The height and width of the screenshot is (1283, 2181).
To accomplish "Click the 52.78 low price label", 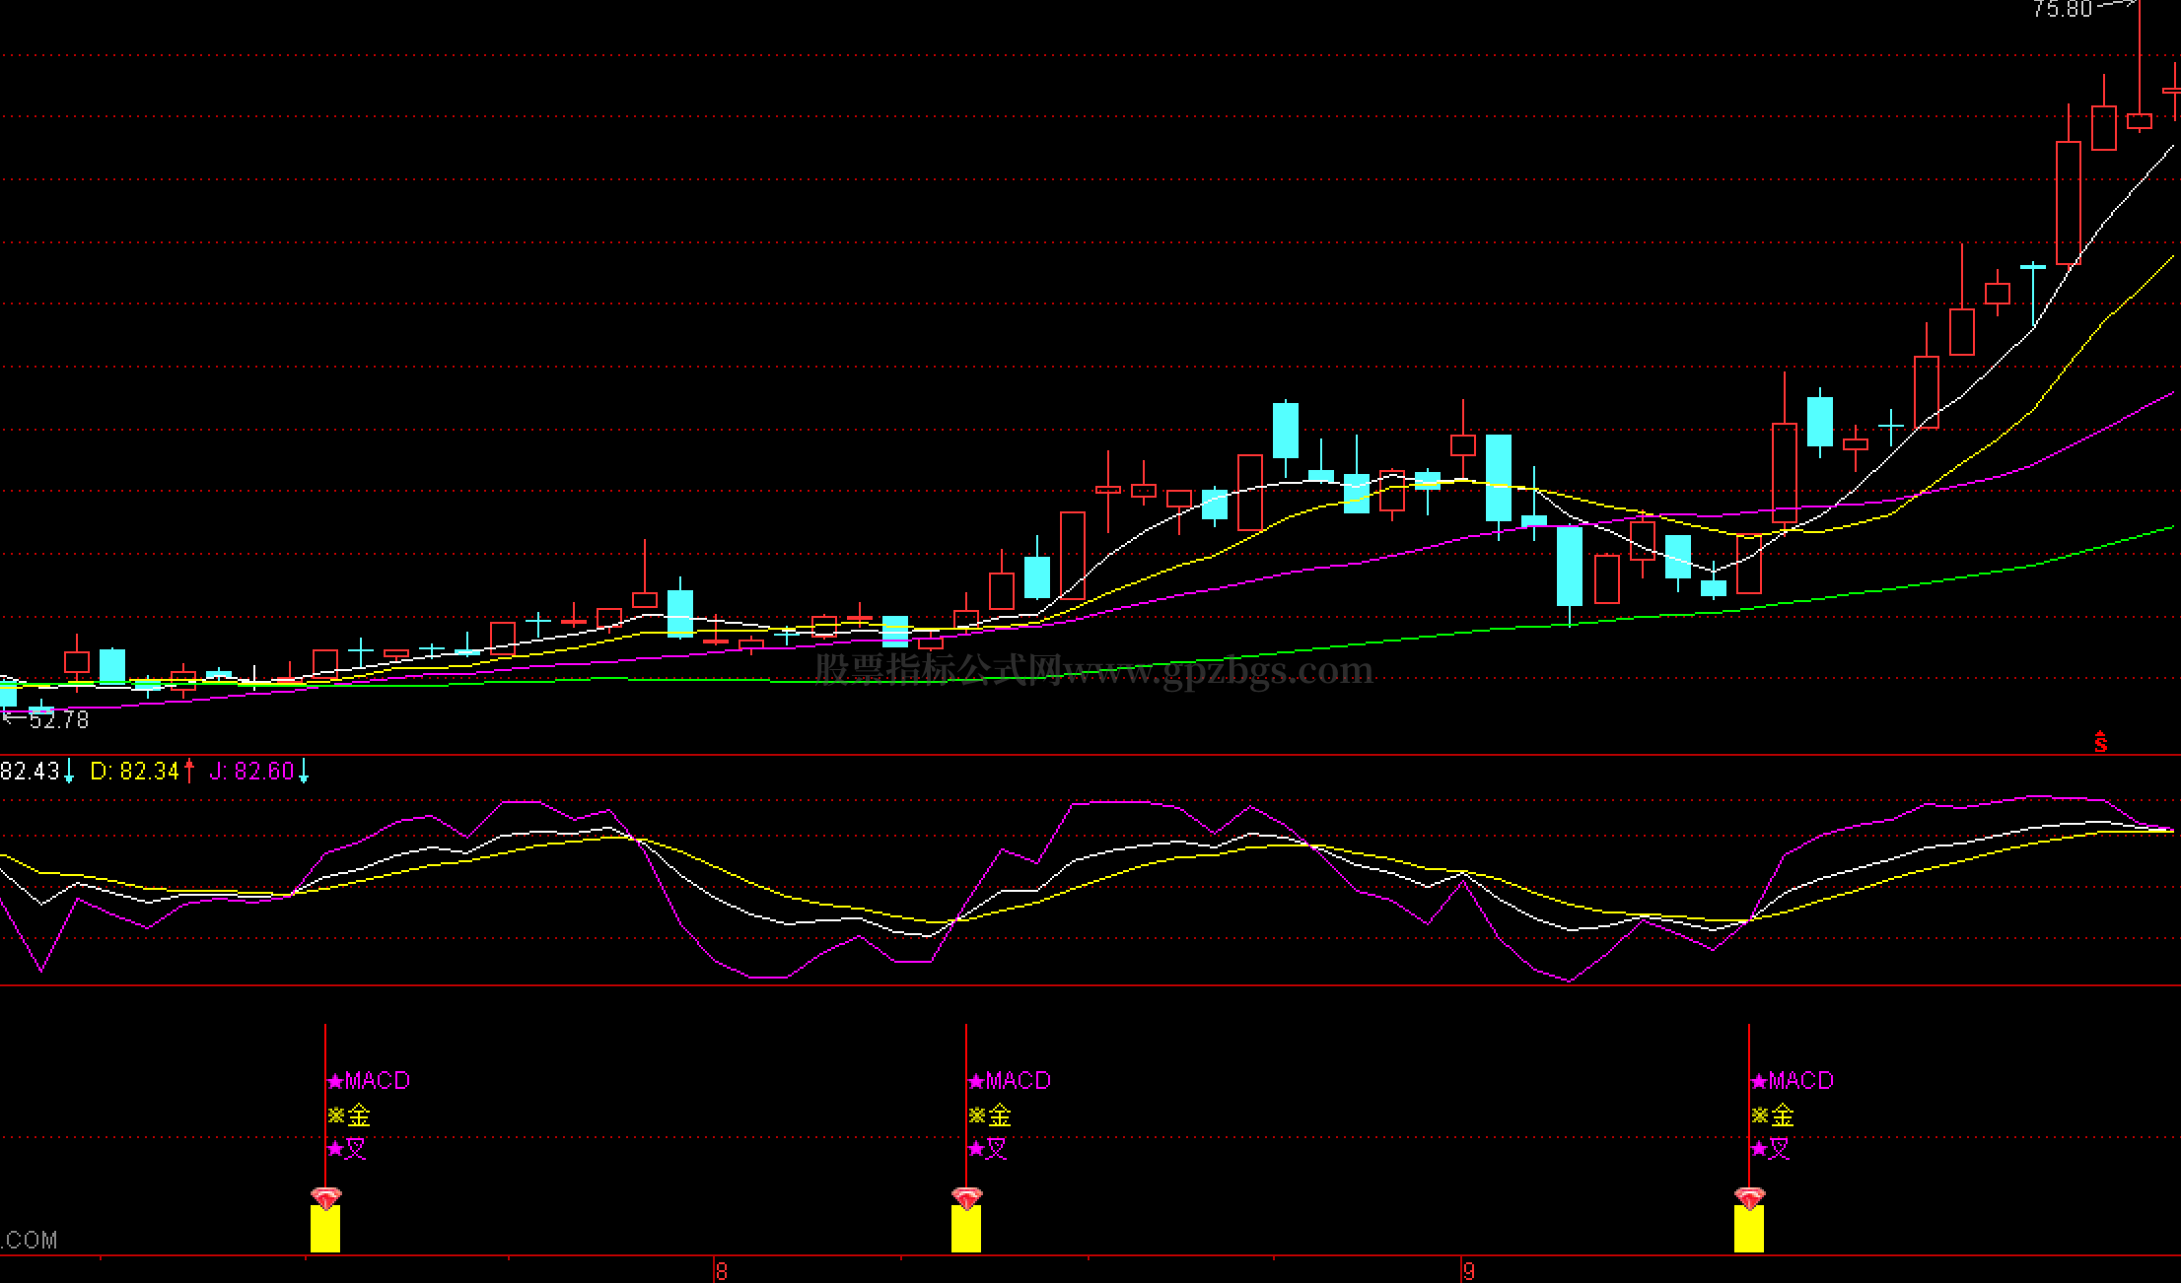I will [x=58, y=720].
